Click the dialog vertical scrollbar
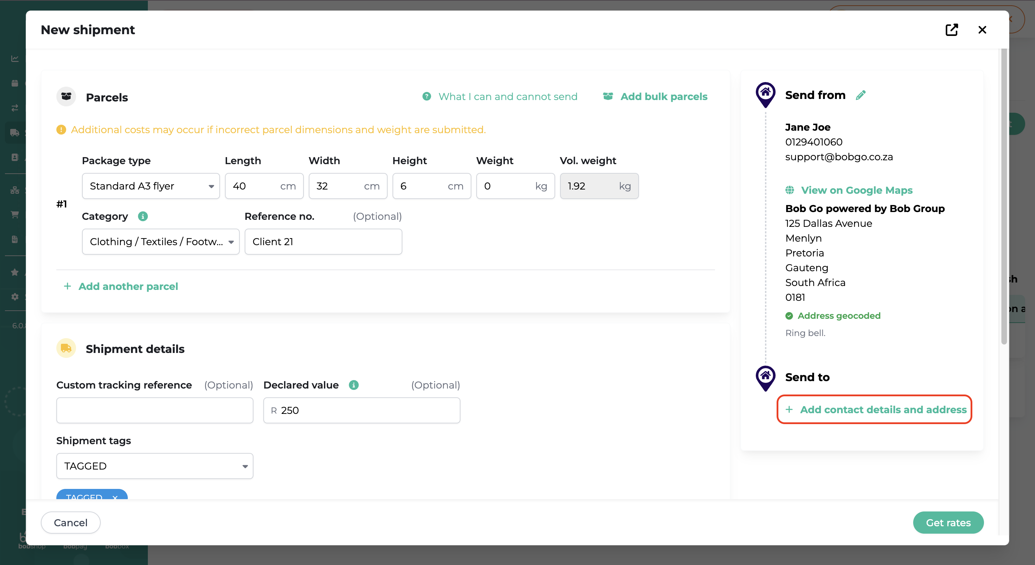This screenshot has height=565, width=1035. tap(1004, 197)
